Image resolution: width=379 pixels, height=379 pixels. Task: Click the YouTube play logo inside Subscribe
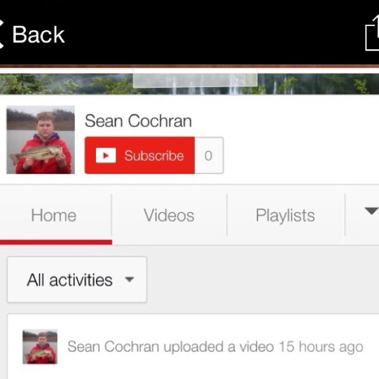tap(105, 155)
